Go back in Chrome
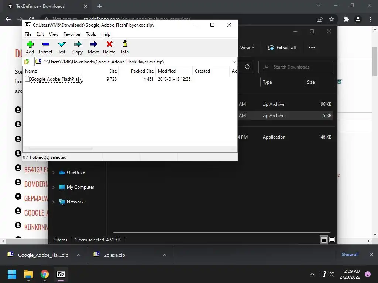This screenshot has width=378, height=283. coord(8,19)
